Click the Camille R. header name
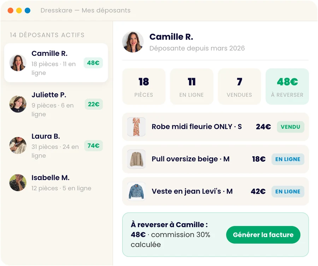 pos(171,37)
